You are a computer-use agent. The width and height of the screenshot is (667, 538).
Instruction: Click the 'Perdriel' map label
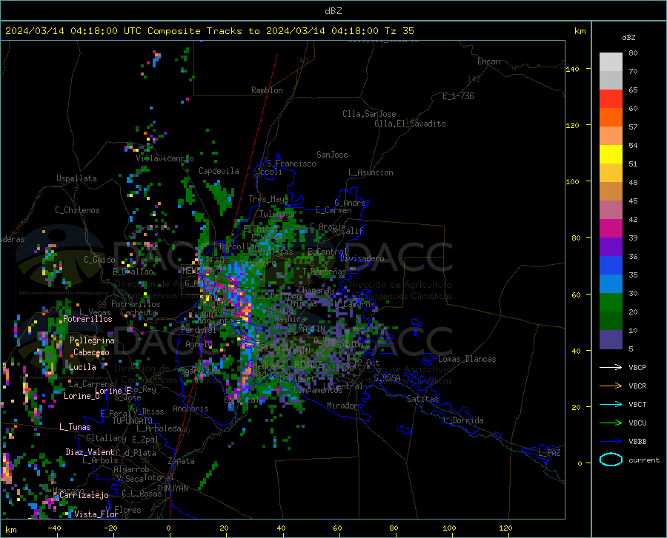(x=199, y=329)
